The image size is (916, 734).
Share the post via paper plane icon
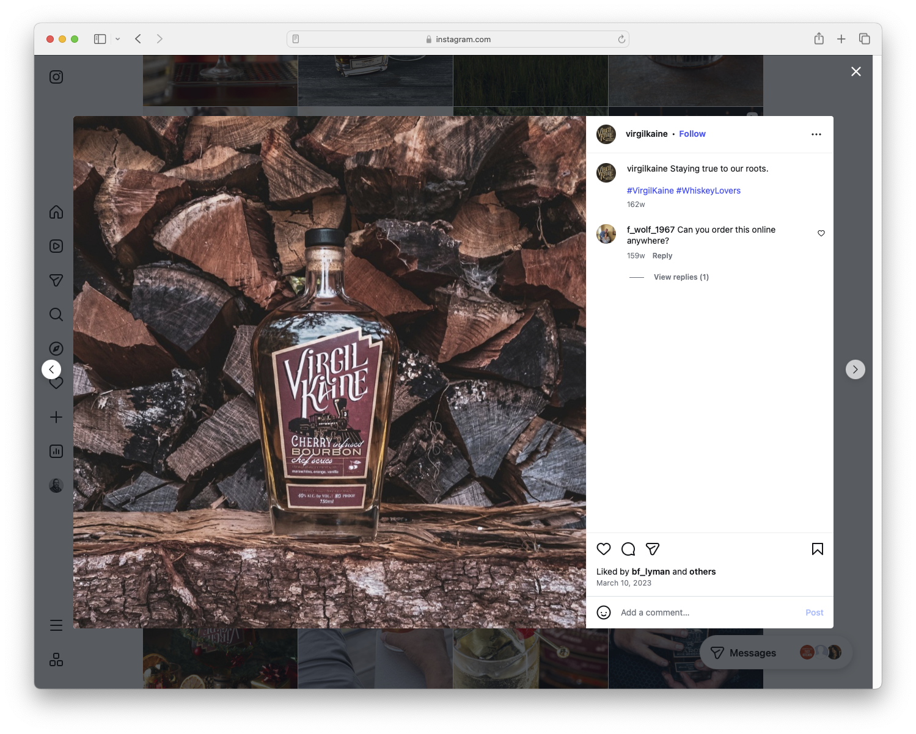click(653, 549)
